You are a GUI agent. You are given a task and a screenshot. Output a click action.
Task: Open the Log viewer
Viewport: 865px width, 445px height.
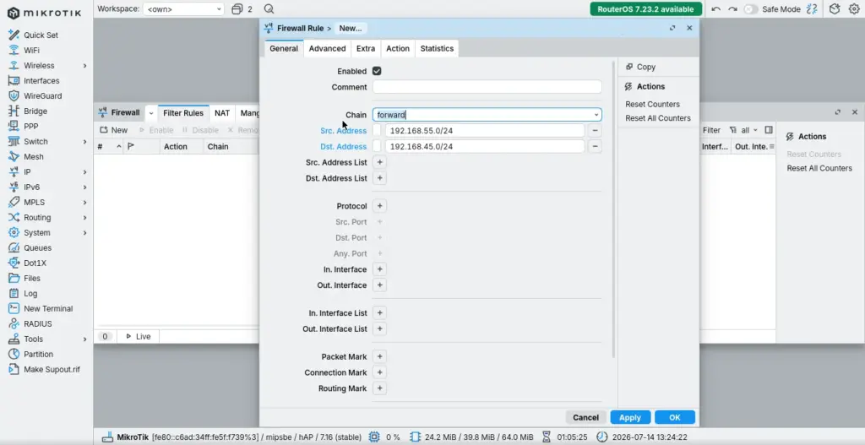(30, 293)
